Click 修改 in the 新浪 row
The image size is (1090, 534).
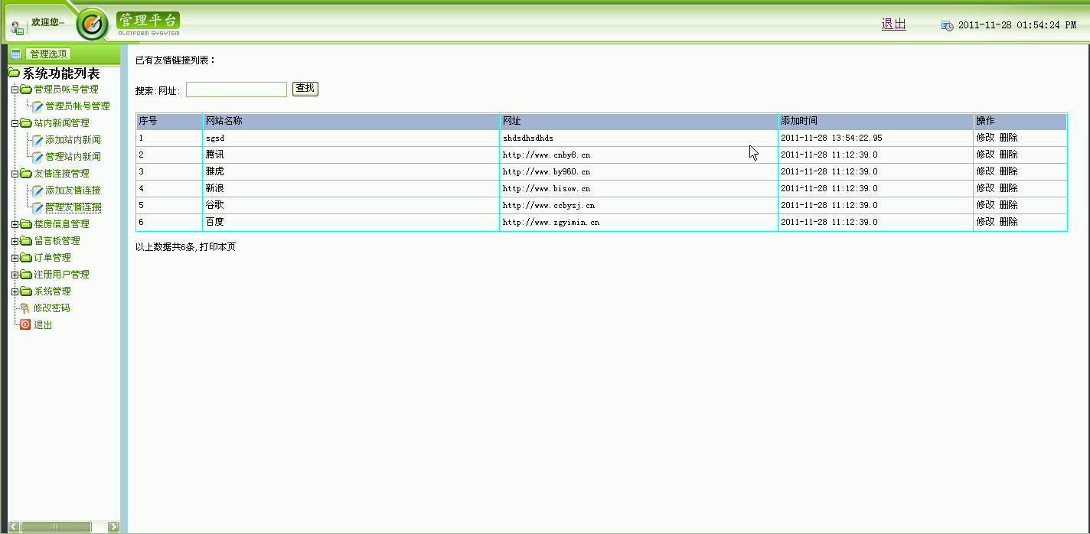click(x=985, y=188)
